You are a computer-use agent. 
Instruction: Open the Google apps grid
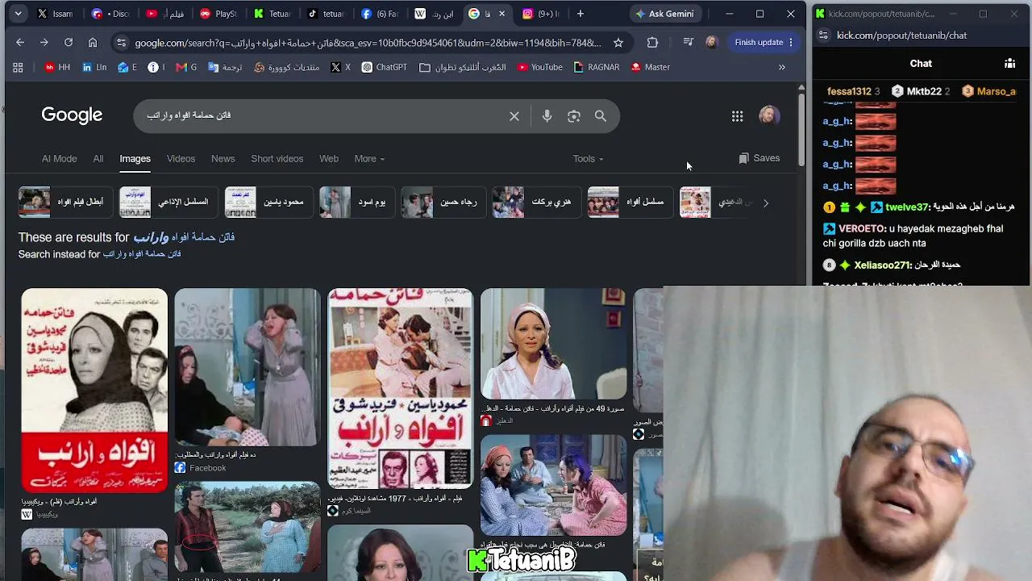737,116
